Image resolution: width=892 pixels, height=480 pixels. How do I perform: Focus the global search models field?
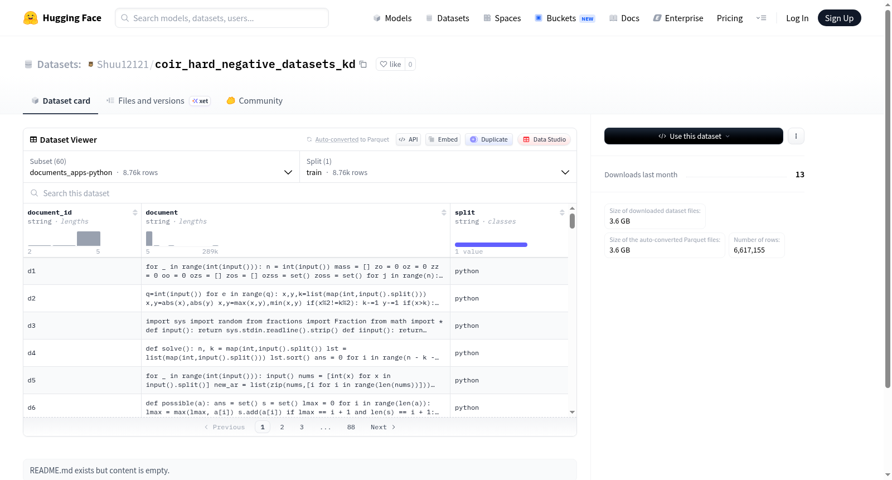point(222,18)
